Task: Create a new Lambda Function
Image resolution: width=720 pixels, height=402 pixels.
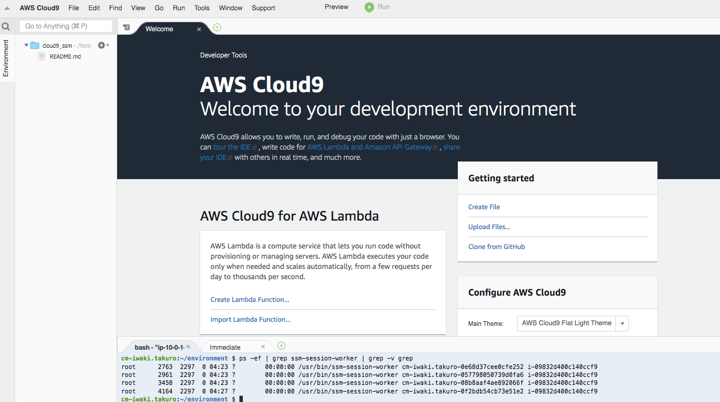Action: [x=249, y=299]
